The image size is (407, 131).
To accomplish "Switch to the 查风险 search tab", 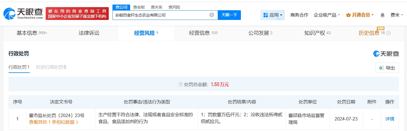I will click(174, 7).
